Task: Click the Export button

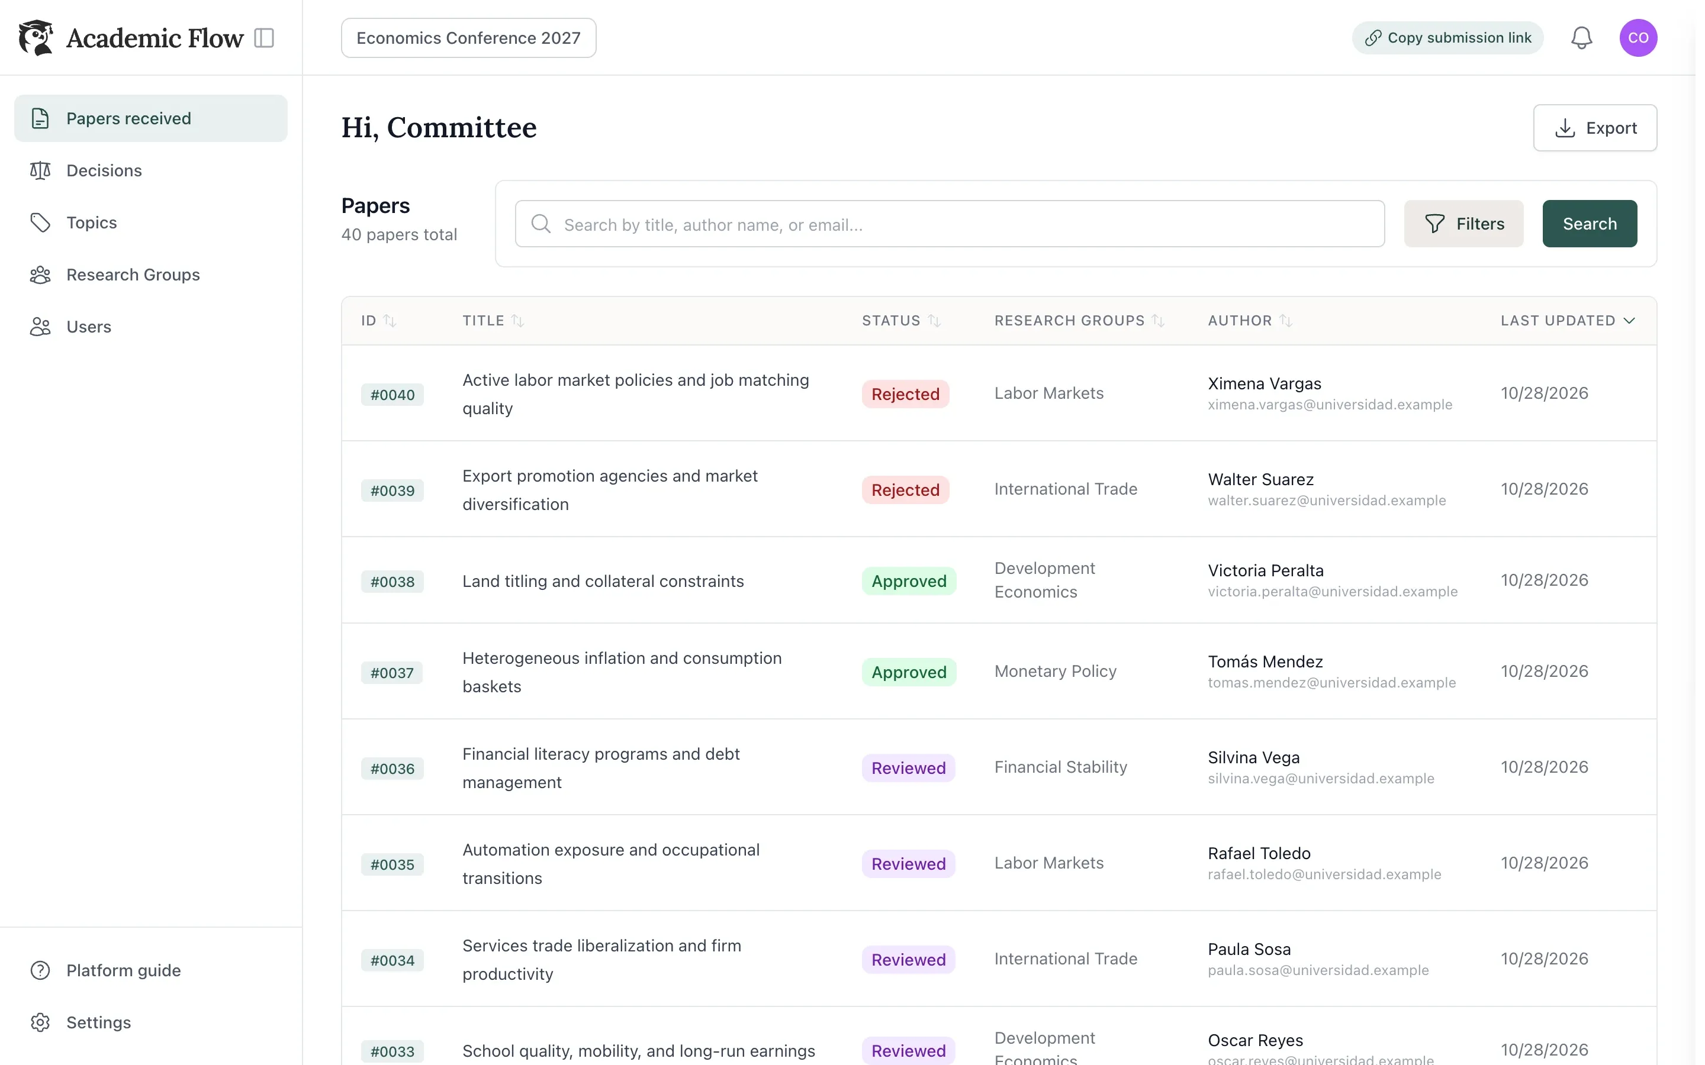Action: [x=1594, y=128]
